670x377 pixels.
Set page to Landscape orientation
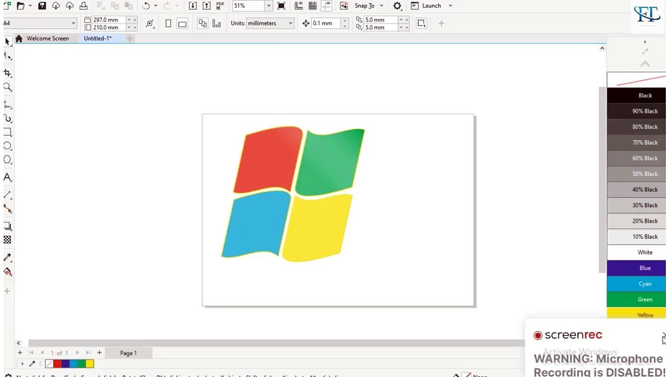click(x=182, y=24)
